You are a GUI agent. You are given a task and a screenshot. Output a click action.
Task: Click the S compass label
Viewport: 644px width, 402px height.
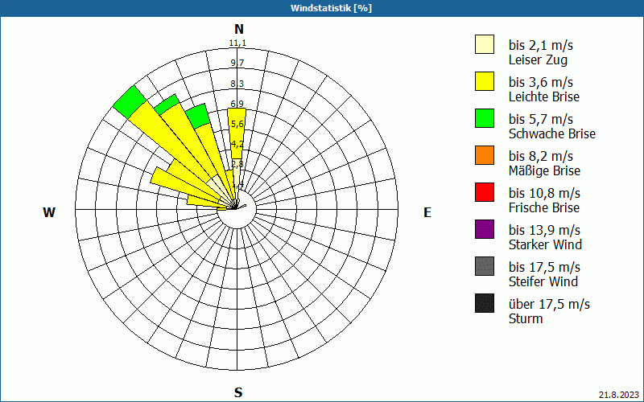pos(238,392)
